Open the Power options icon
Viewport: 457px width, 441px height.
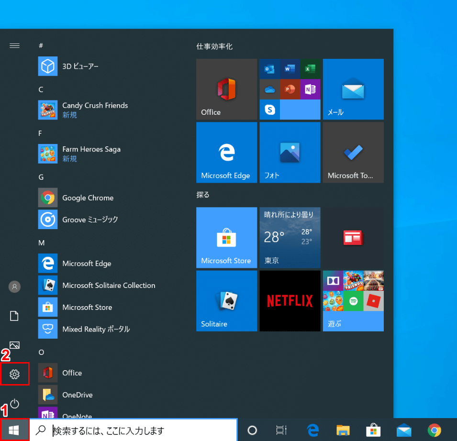tap(14, 404)
